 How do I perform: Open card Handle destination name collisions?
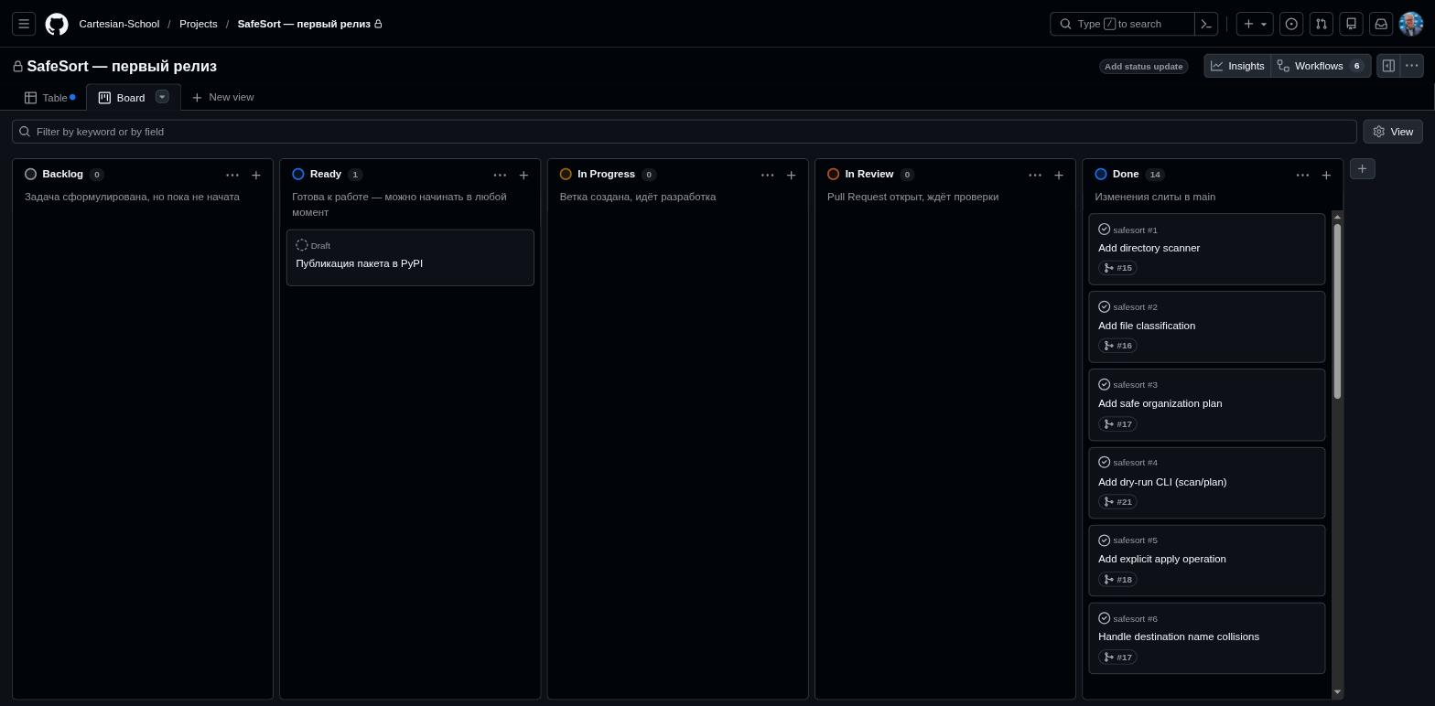[x=1179, y=636]
